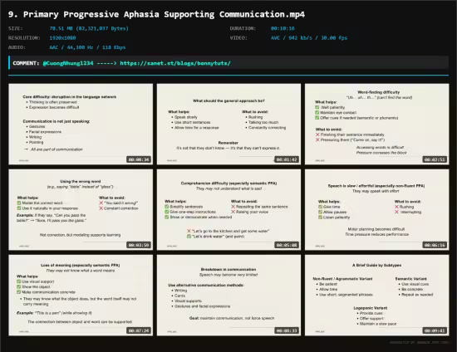Click green check beside 'Let's drink water'

coord(189,236)
